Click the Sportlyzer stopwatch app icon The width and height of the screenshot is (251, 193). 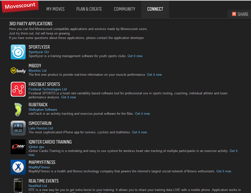point(18,52)
